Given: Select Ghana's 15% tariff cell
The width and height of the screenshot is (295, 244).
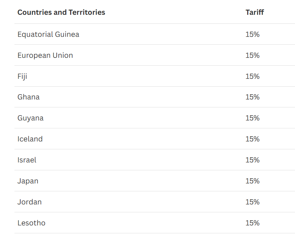Looking at the screenshot, I should pos(252,97).
